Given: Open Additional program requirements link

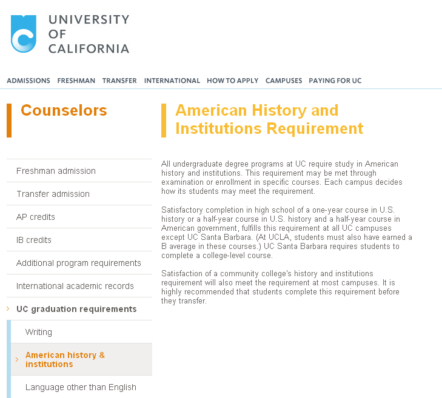Looking at the screenshot, I should coord(79,263).
